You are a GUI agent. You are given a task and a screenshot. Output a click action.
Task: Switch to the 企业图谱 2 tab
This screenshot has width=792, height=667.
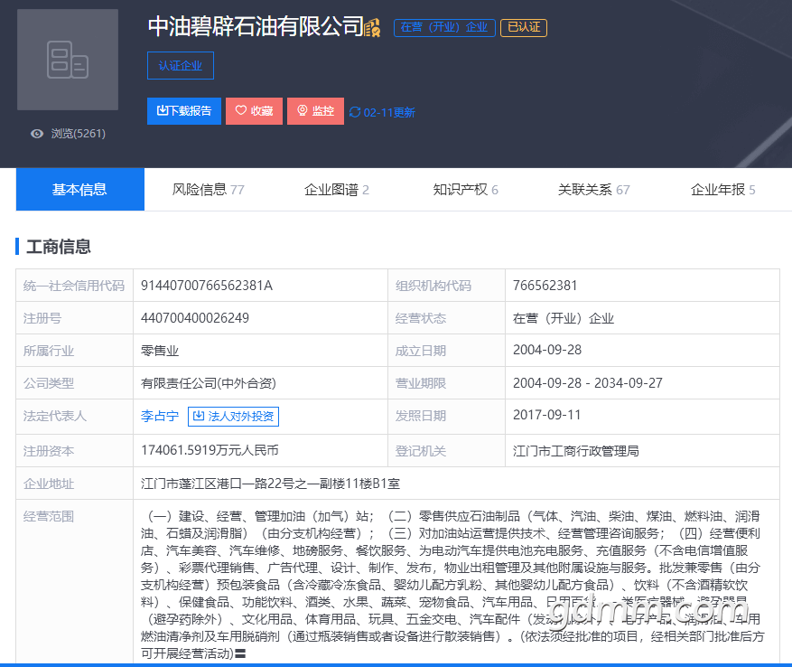pyautogui.click(x=337, y=190)
